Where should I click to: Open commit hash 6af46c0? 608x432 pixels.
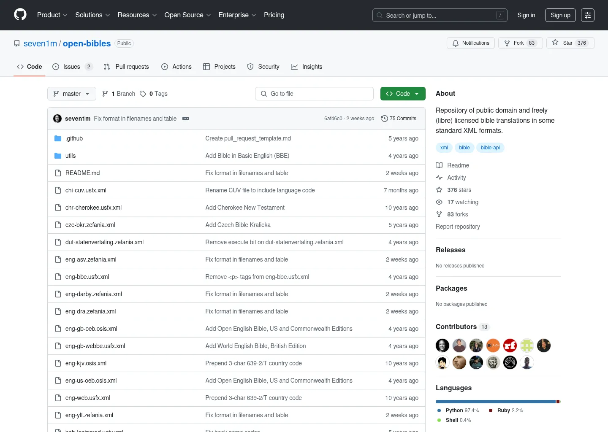pyautogui.click(x=333, y=119)
